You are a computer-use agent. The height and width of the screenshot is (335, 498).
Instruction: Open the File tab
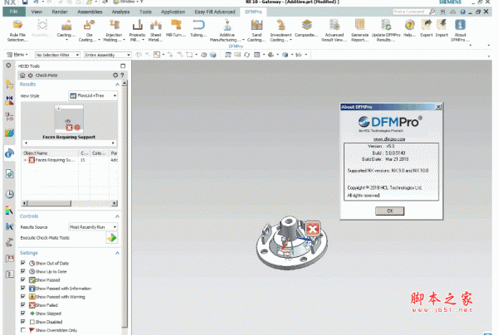pyautogui.click(x=13, y=12)
